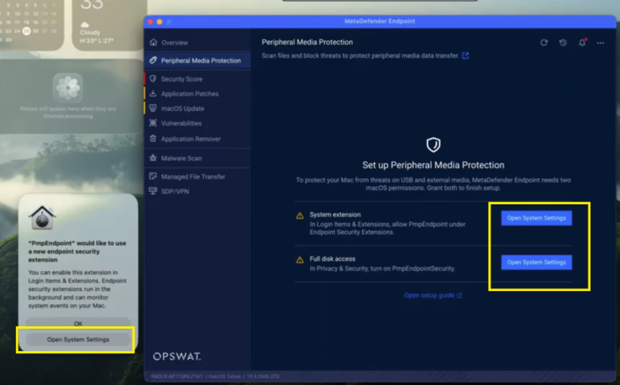Click Full disk access warning triangle icon

[300, 260]
